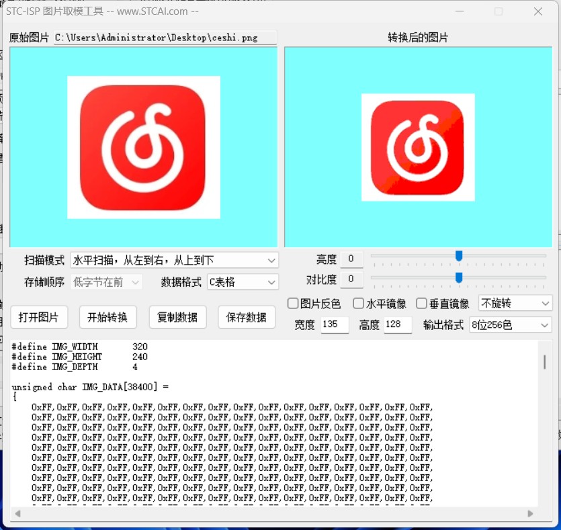This screenshot has height=530, width=561.
Task: Click the horizontal scrollbar left arrow
Action: pos(17,514)
